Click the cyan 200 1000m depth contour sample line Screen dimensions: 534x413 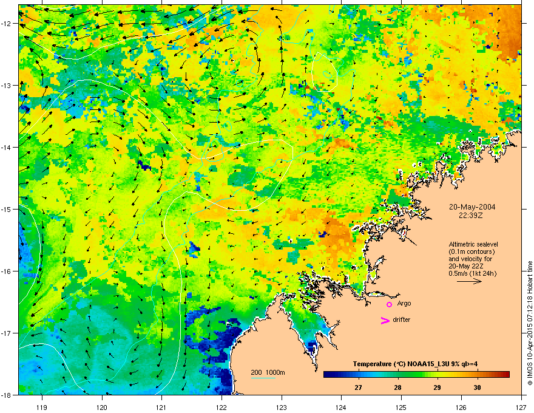click(263, 378)
